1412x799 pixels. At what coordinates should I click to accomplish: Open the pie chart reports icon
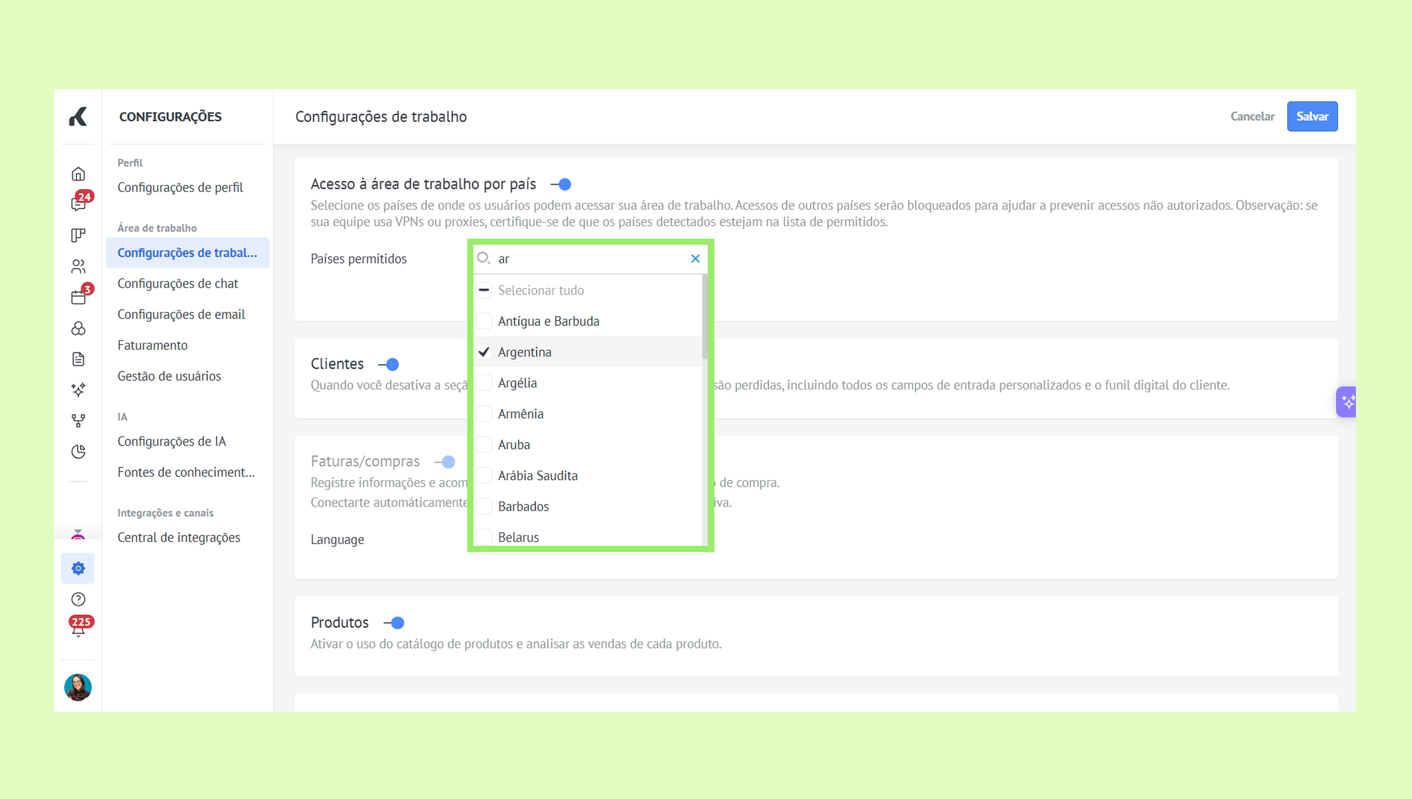coord(78,451)
